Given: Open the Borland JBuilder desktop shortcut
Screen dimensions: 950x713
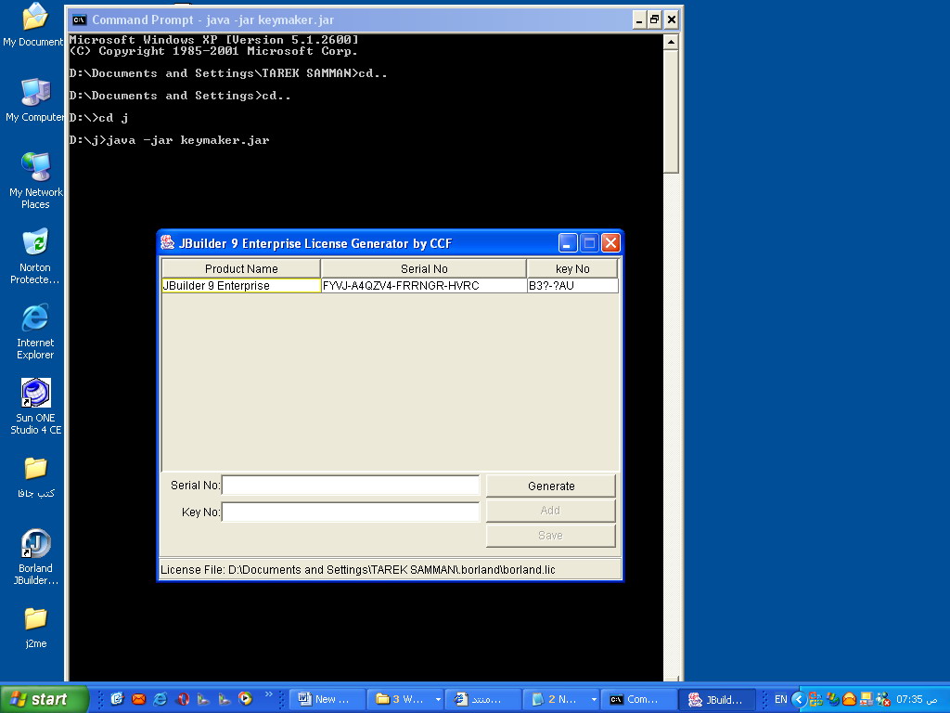Looking at the screenshot, I should point(36,557).
